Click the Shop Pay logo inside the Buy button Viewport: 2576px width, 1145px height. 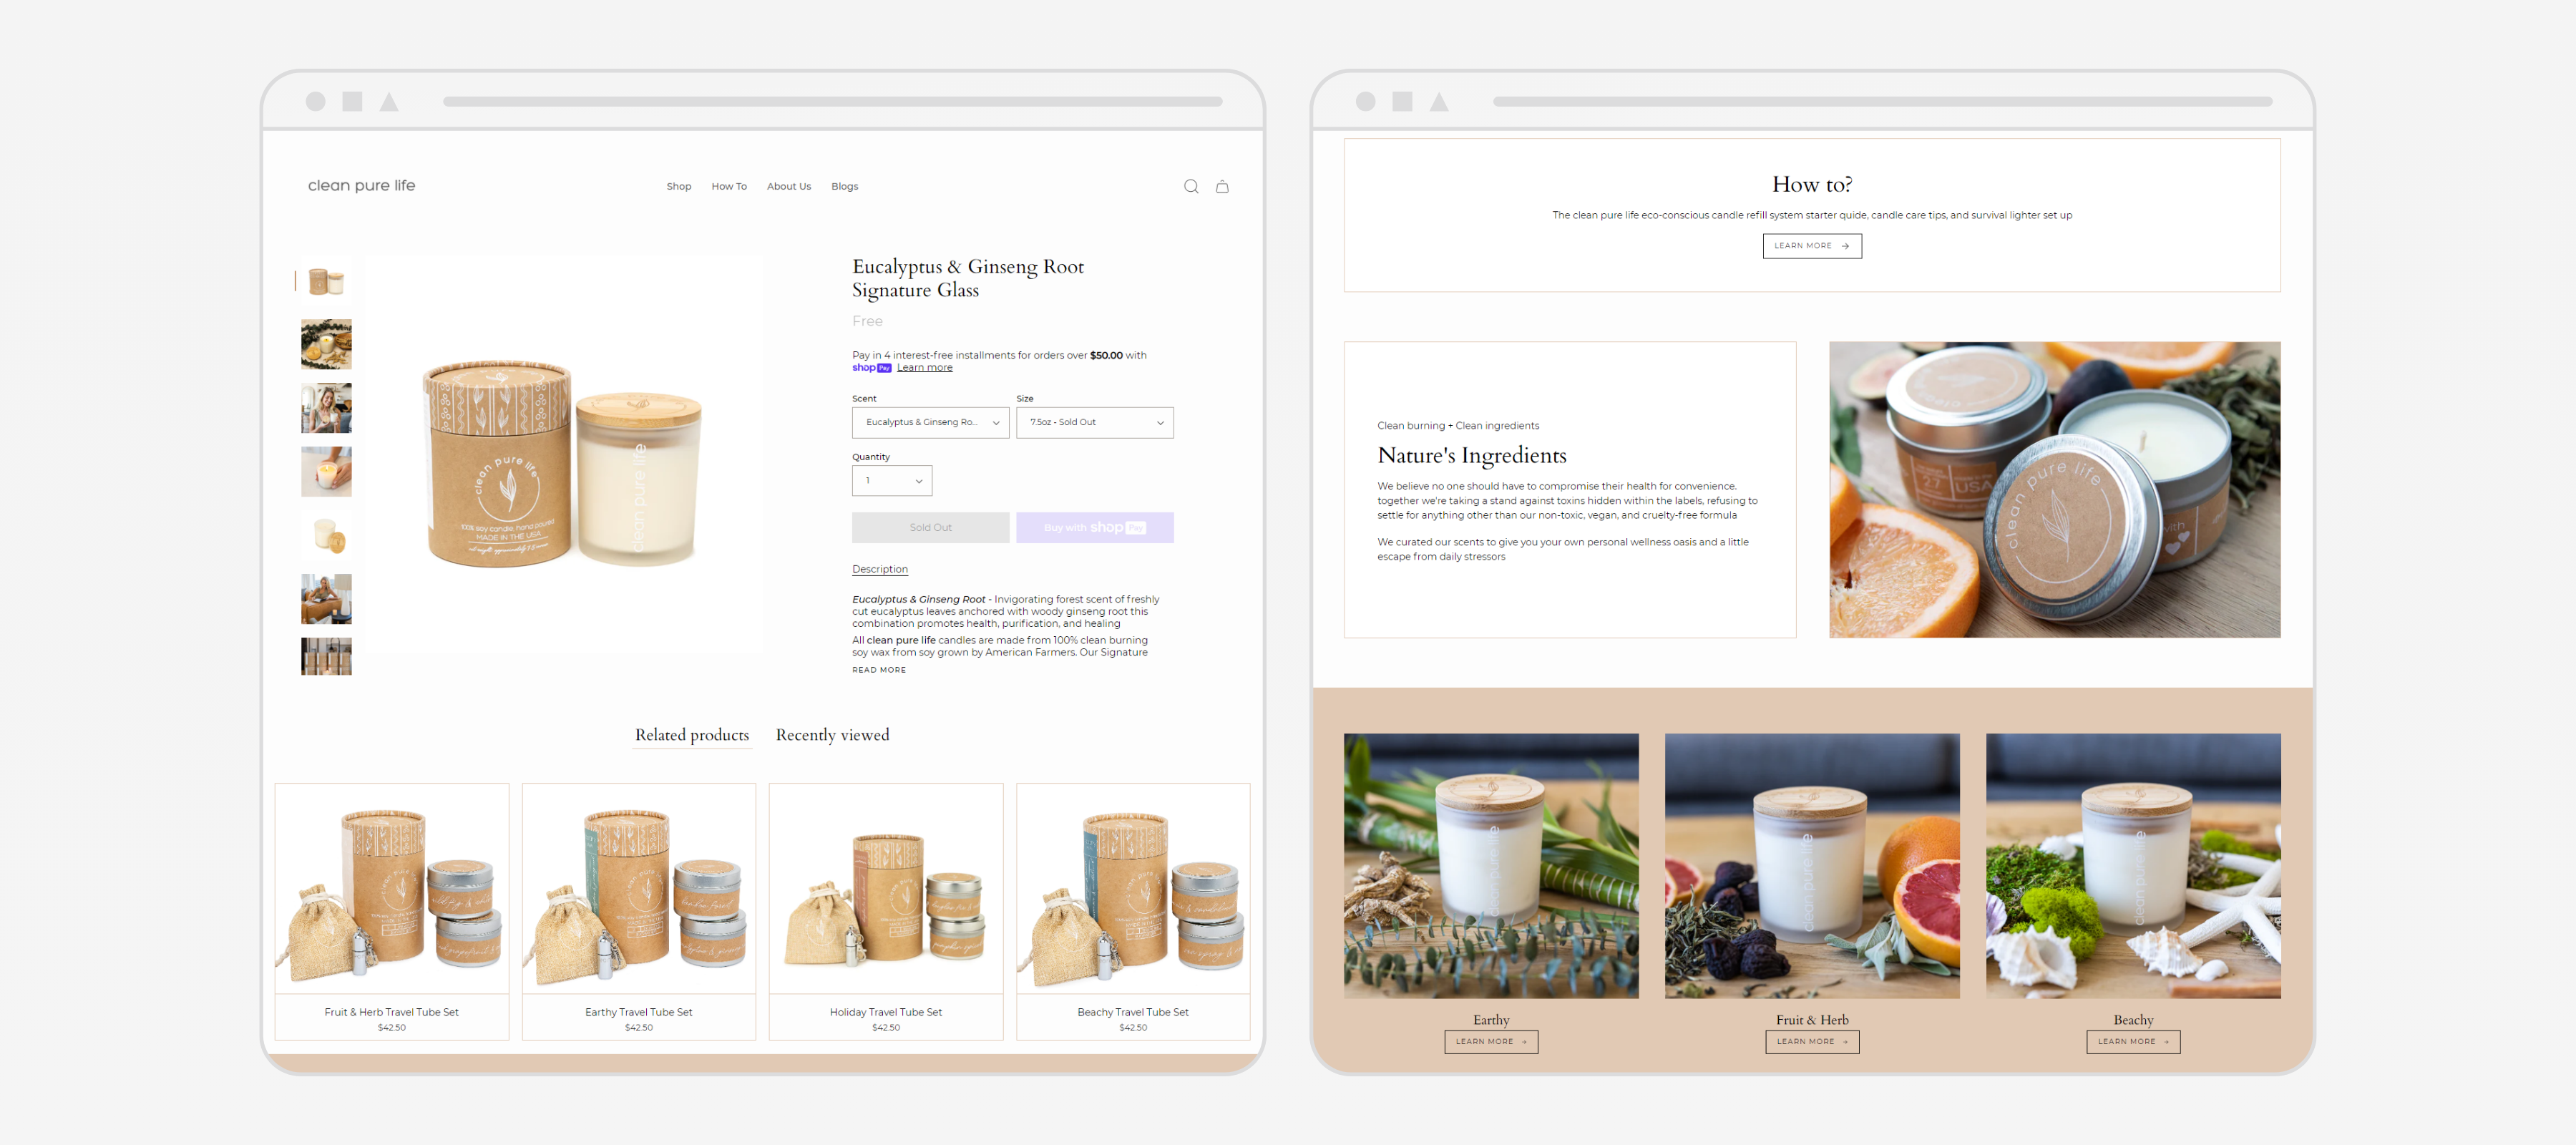pyautogui.click(x=1113, y=527)
